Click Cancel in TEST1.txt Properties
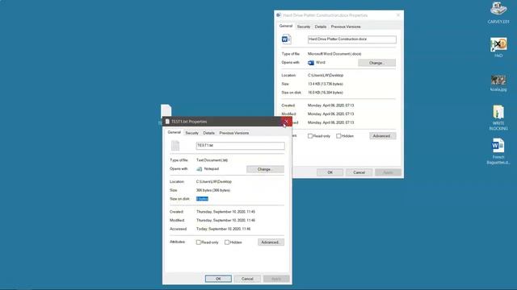 [x=247, y=279]
